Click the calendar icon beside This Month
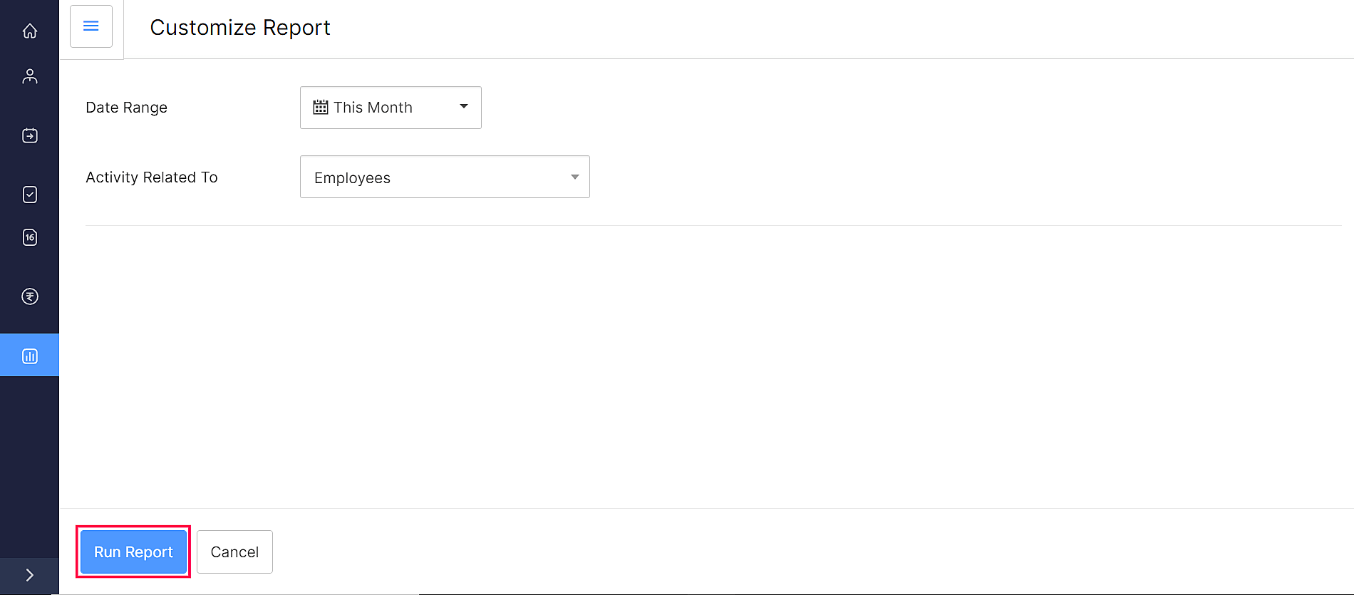Screen dimensions: 1354x595 321,107
